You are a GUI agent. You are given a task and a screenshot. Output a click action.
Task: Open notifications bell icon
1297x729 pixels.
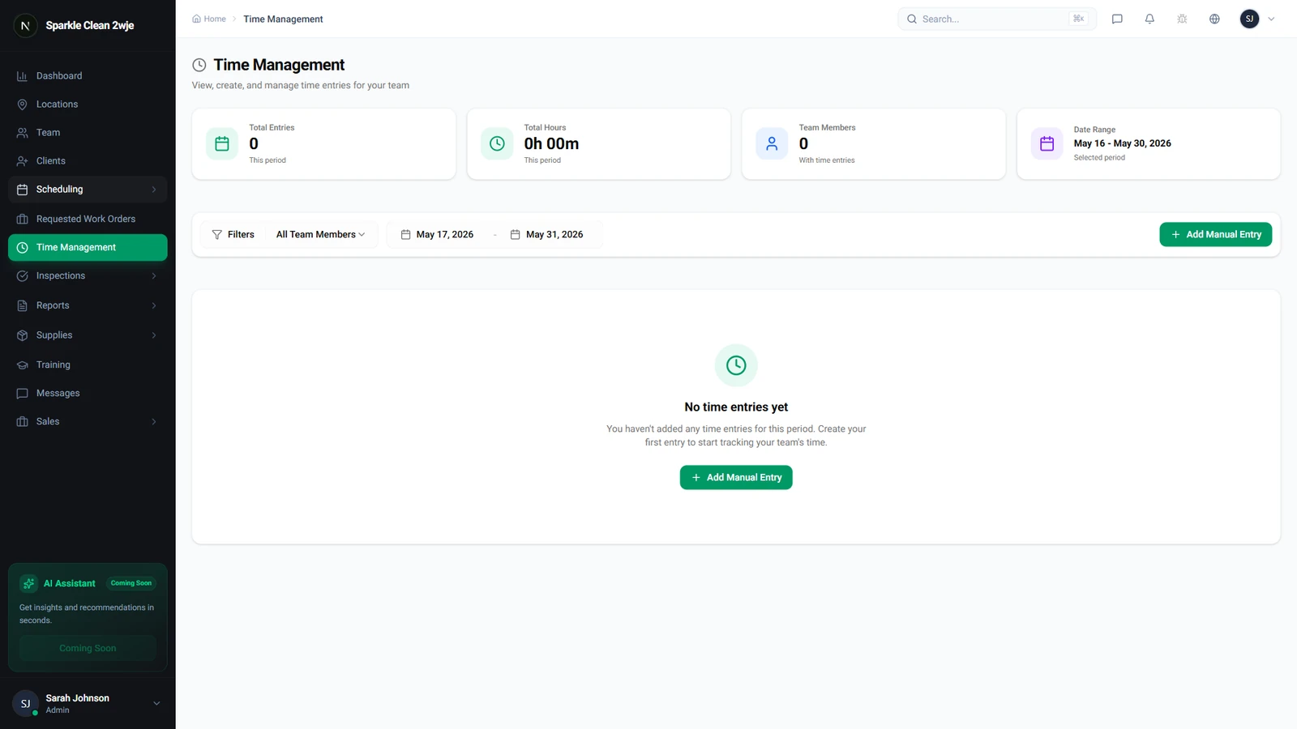coord(1149,19)
